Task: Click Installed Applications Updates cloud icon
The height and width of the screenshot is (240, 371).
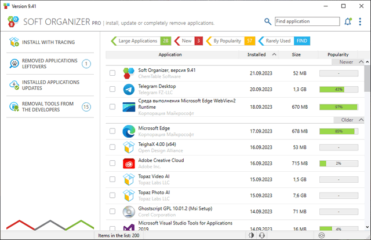Action: click(x=14, y=85)
